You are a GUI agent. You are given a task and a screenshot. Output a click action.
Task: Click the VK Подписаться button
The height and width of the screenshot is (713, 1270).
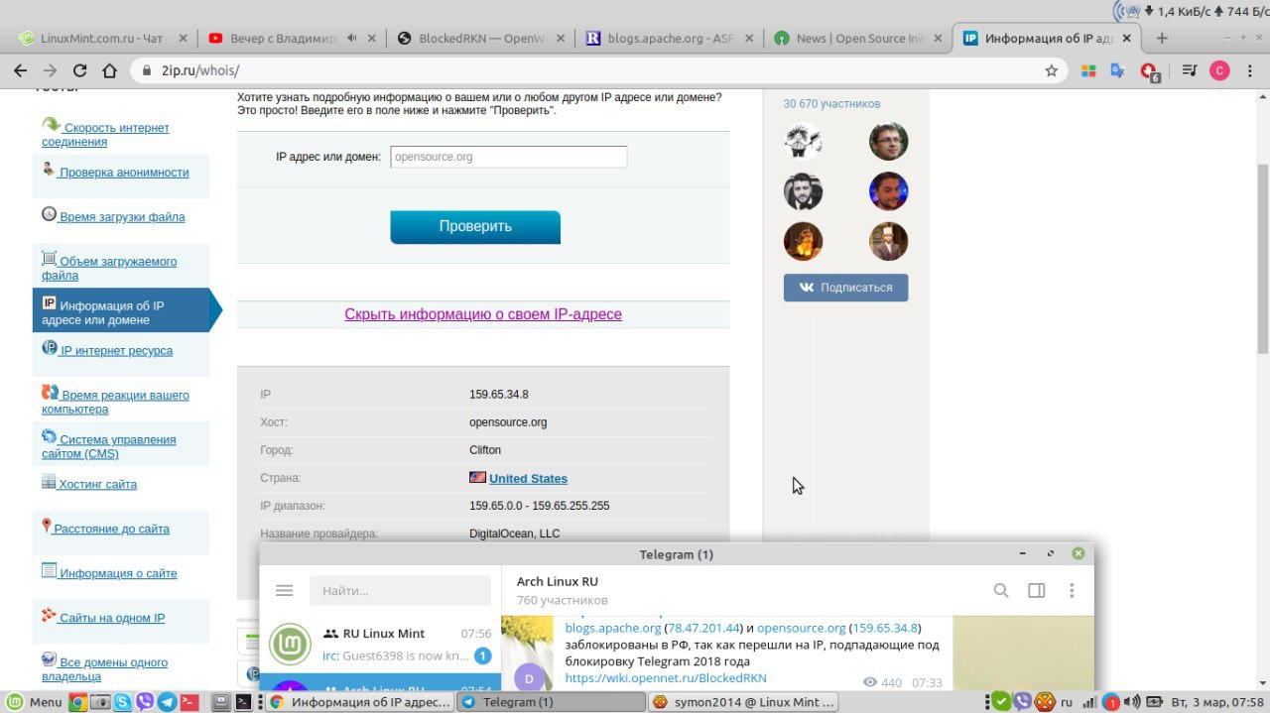[845, 288]
